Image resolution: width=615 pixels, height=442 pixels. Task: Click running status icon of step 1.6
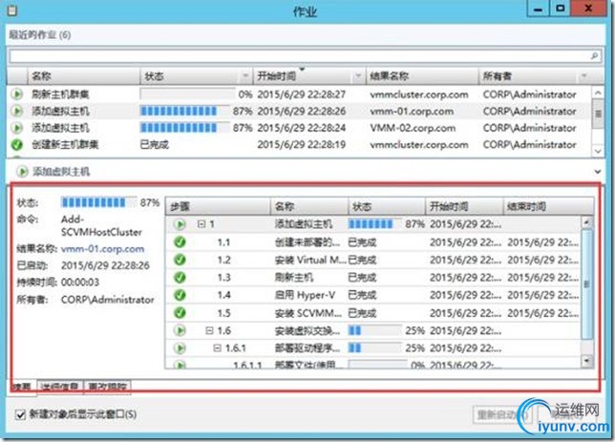point(180,330)
